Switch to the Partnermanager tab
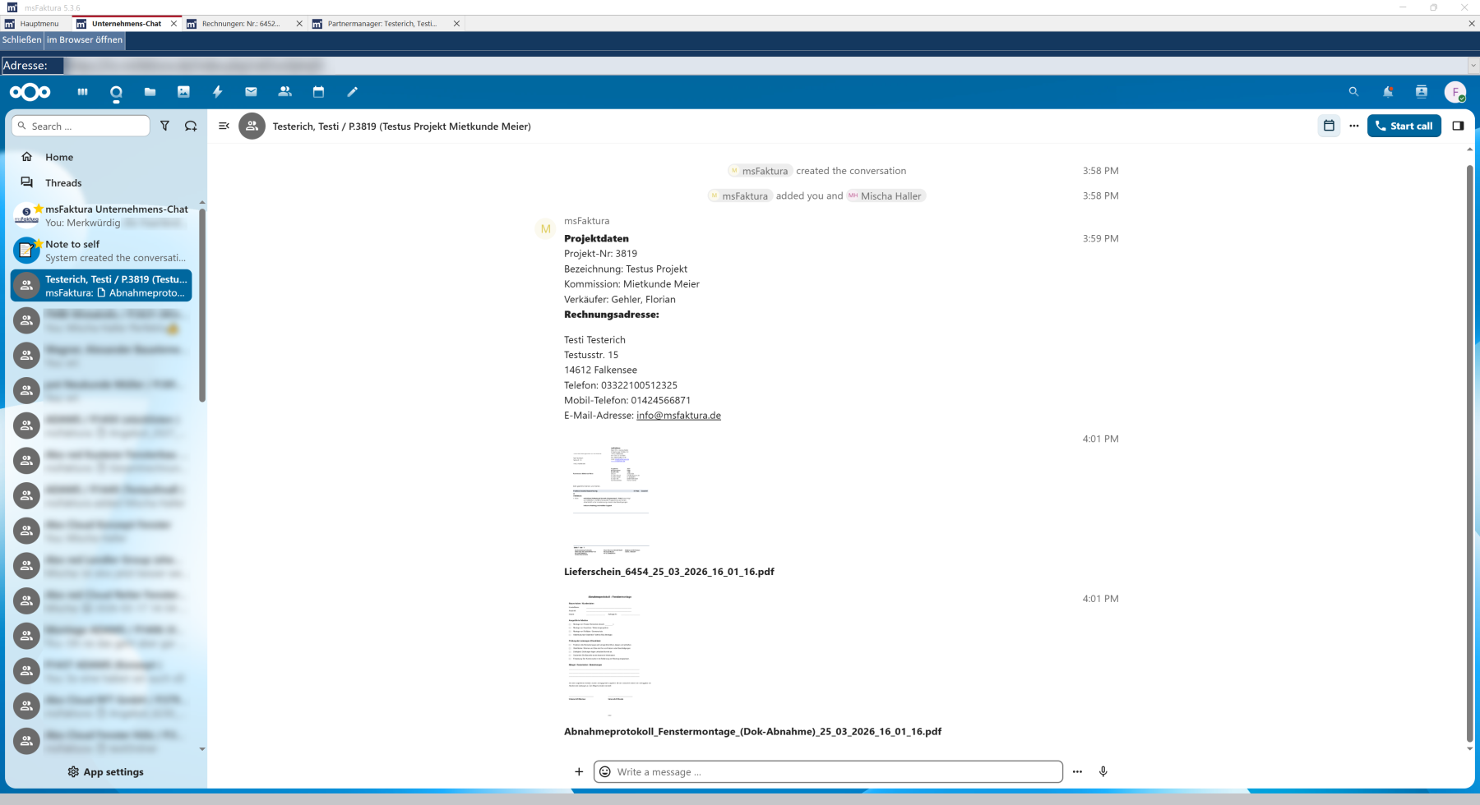The width and height of the screenshot is (1480, 805). (x=382, y=24)
